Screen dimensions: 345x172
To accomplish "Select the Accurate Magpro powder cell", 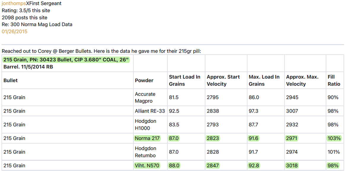I will [145, 97].
